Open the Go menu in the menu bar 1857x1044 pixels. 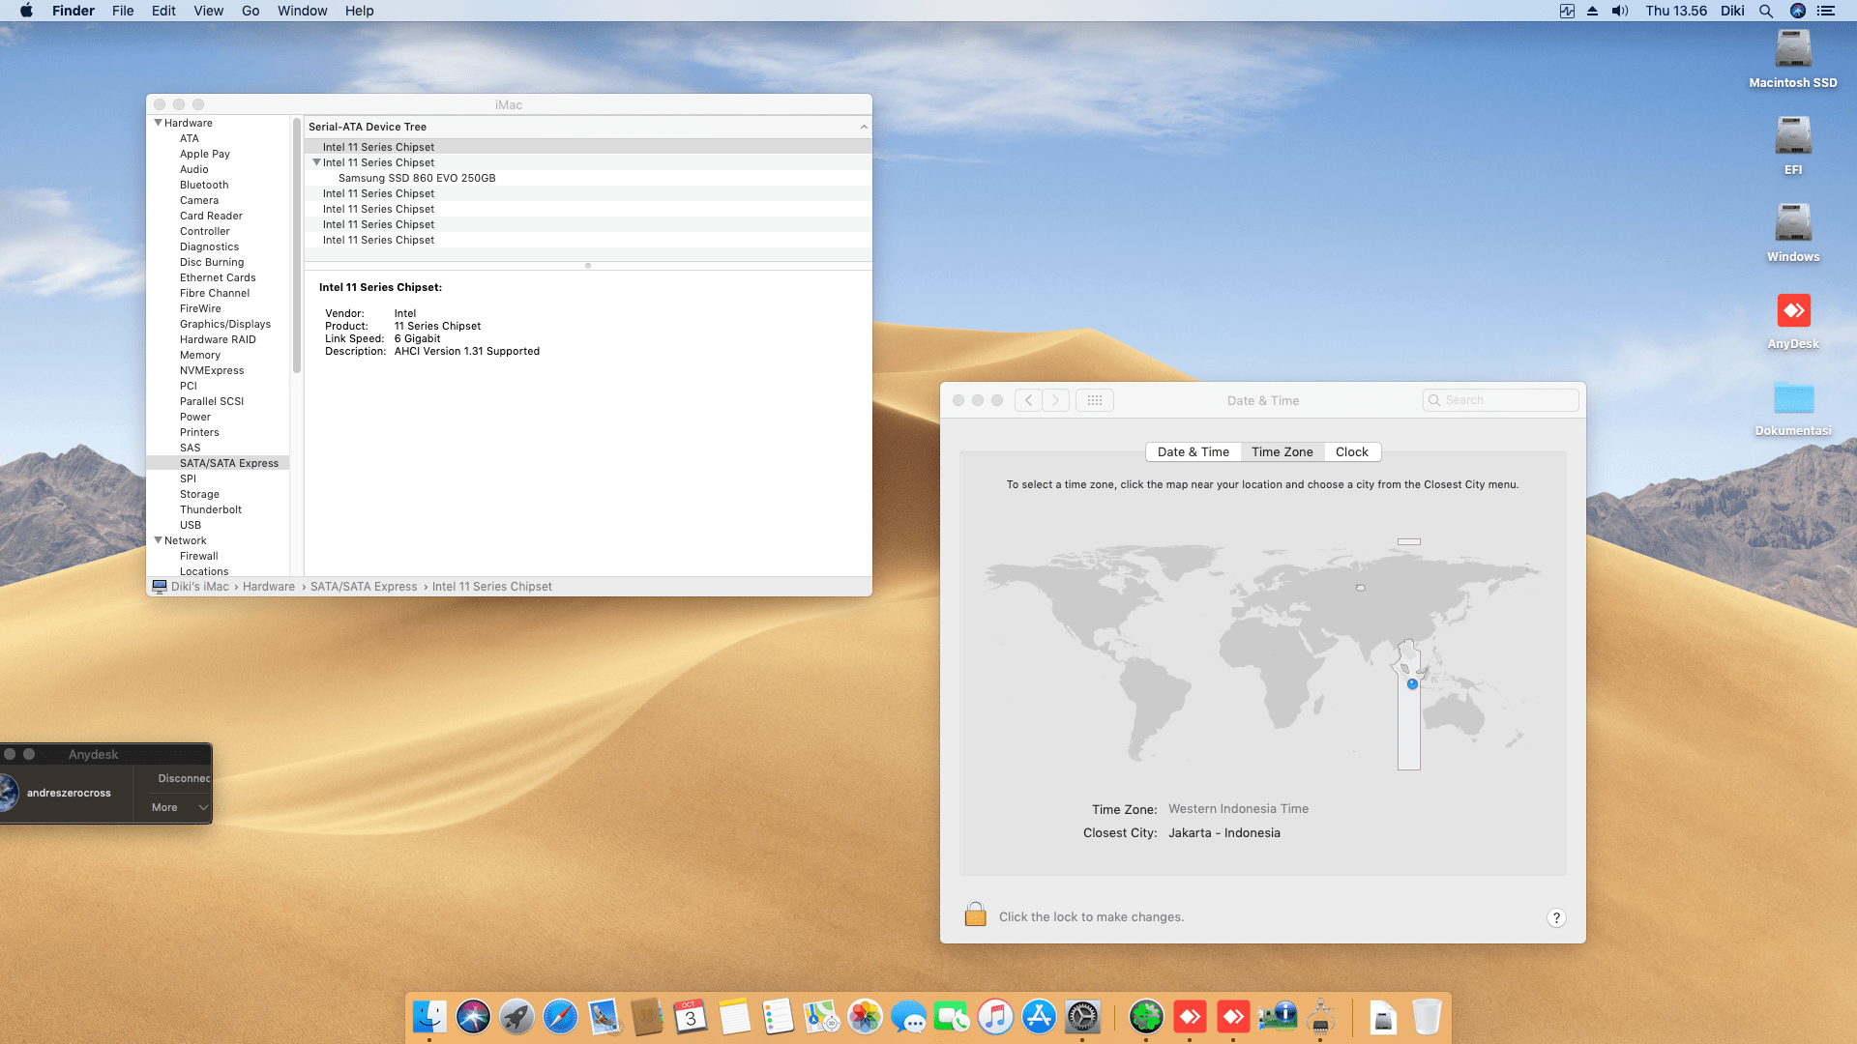click(x=251, y=11)
